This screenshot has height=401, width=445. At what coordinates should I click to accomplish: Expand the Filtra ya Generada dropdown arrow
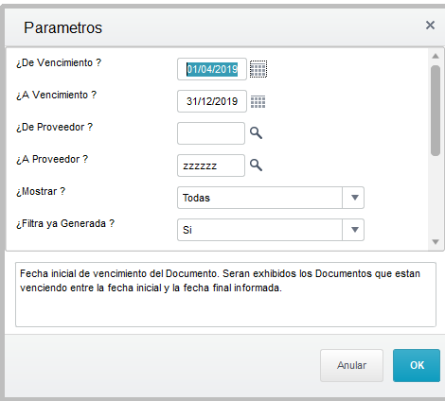(x=354, y=230)
